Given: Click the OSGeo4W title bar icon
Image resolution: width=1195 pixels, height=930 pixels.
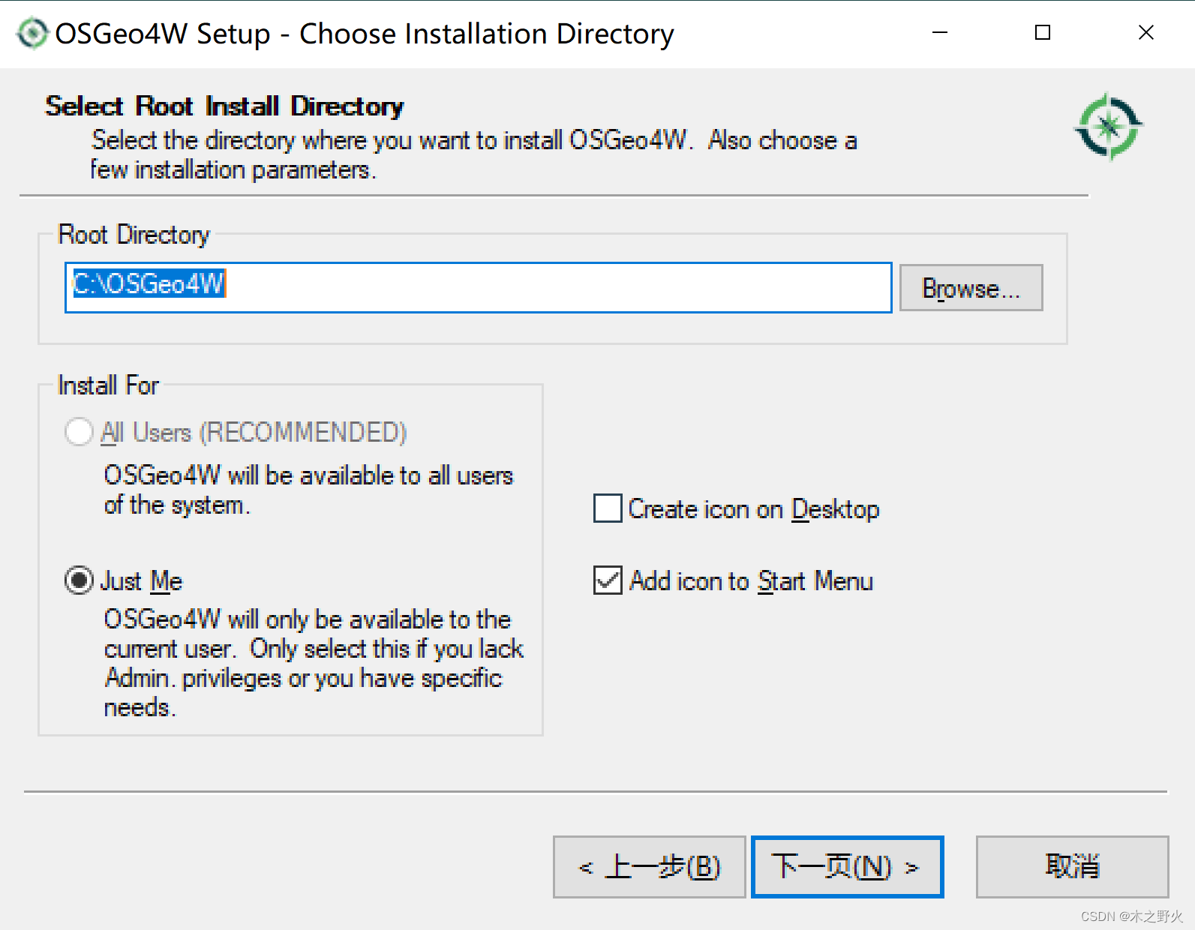Looking at the screenshot, I should (32, 34).
